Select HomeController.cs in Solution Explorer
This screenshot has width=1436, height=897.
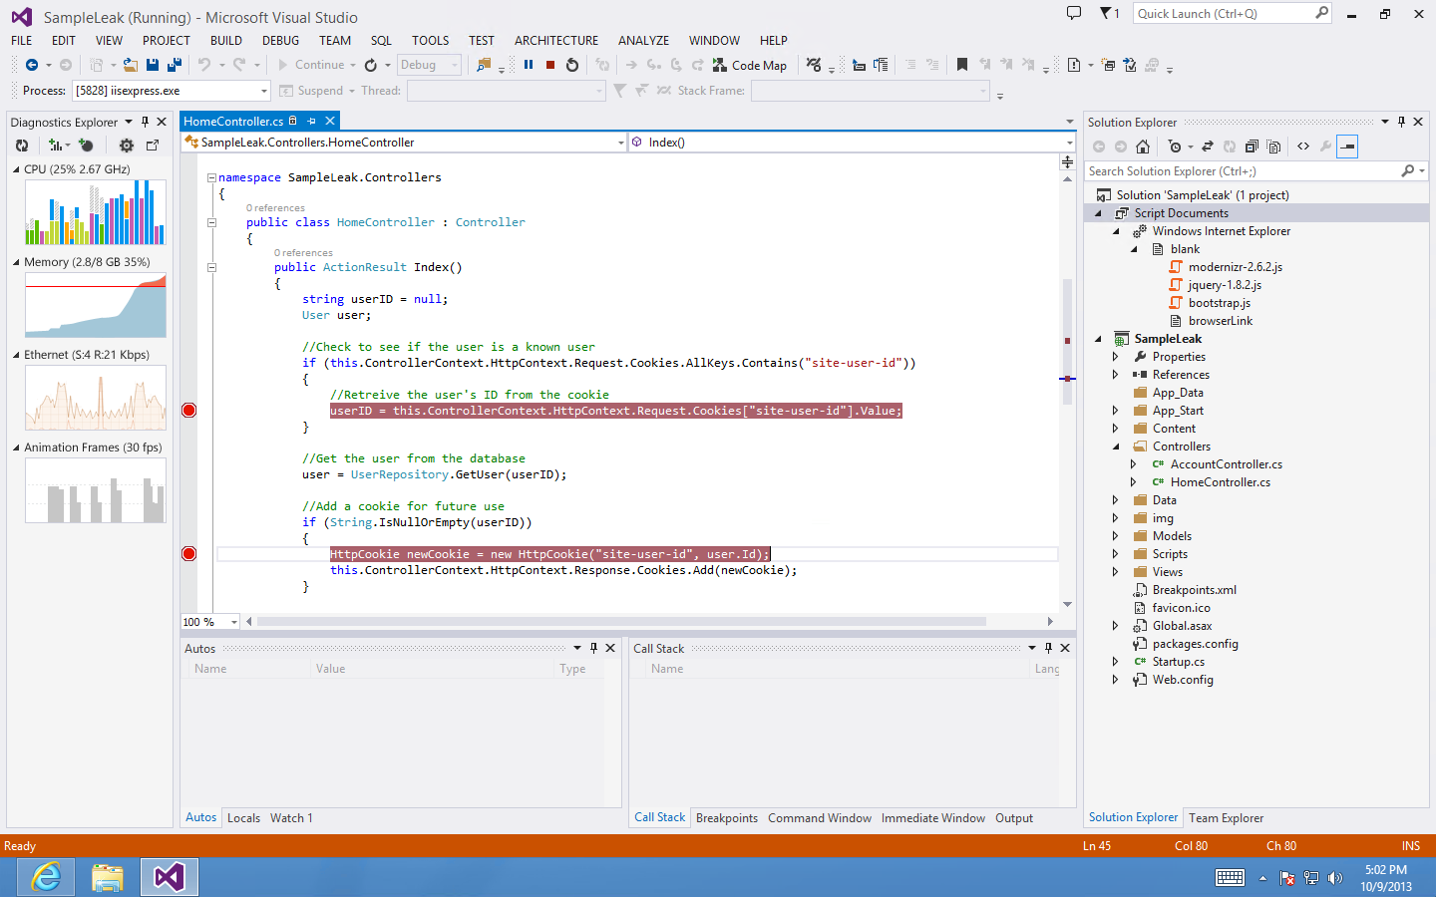1220,482
